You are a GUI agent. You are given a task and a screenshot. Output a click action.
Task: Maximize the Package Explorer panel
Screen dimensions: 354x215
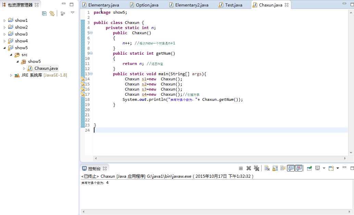pyautogui.click(x=72, y=4)
